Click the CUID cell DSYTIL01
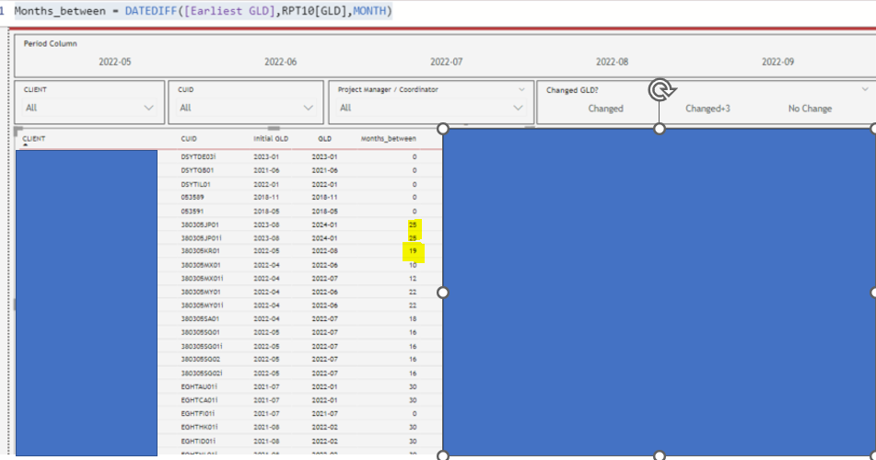 [x=195, y=184]
